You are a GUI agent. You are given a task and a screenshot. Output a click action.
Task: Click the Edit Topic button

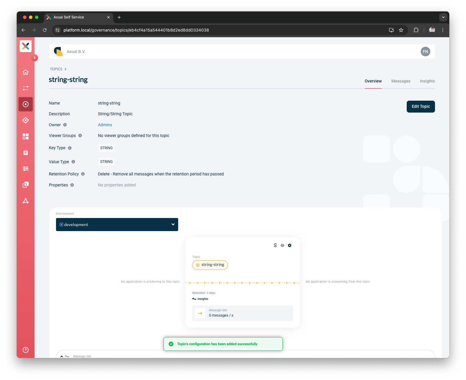pyautogui.click(x=420, y=106)
